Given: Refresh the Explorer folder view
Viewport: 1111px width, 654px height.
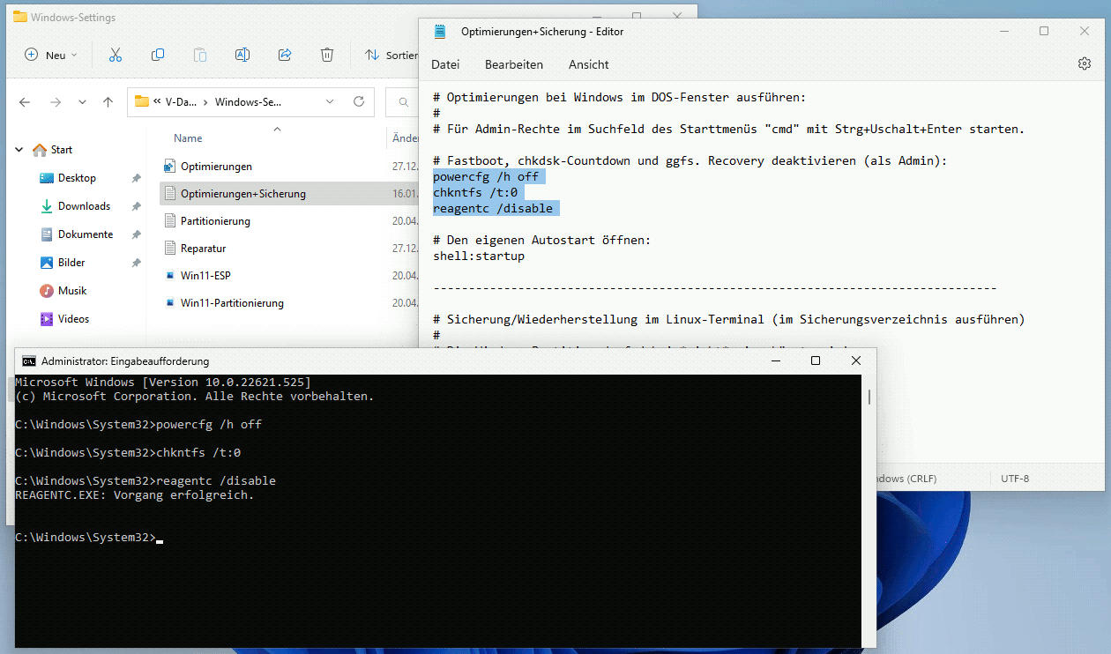Looking at the screenshot, I should point(358,101).
